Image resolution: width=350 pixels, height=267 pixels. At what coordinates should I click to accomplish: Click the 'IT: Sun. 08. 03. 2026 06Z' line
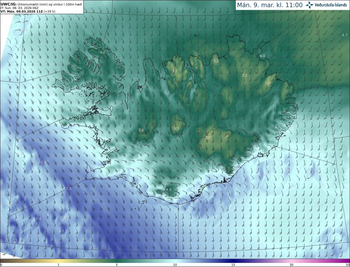click(x=19, y=8)
